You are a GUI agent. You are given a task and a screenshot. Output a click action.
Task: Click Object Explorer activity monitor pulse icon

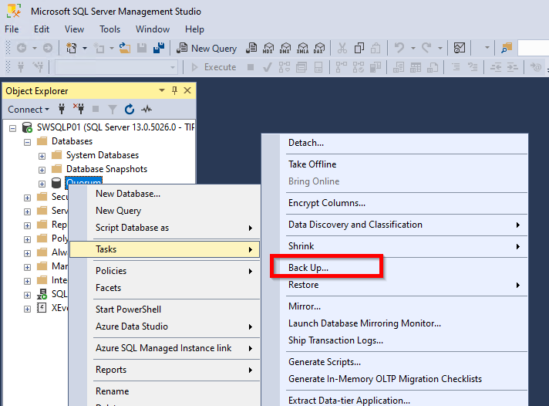147,110
